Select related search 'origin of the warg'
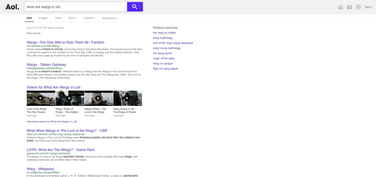Screen dimensions: 376x177 tap(164, 59)
